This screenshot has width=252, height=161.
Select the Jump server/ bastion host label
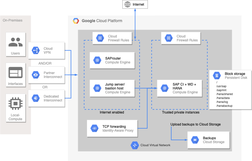115,86
